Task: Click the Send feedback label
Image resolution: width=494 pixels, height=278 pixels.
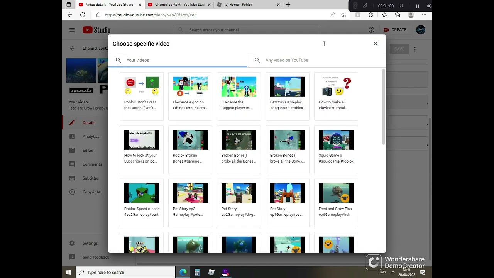Action: (96, 257)
